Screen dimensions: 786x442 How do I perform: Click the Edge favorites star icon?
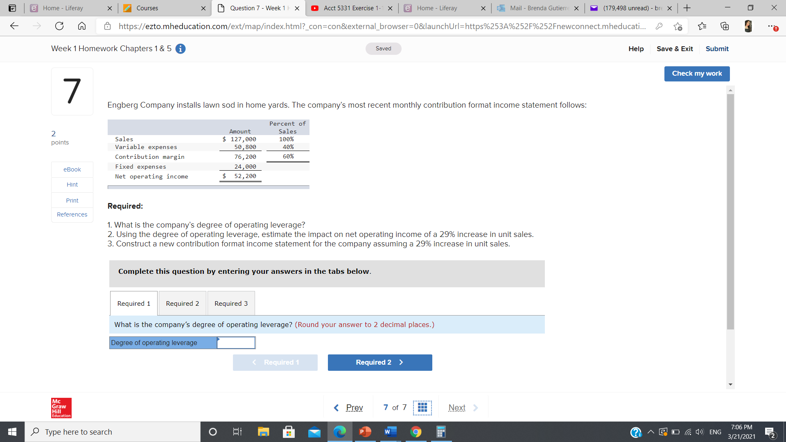coord(702,26)
